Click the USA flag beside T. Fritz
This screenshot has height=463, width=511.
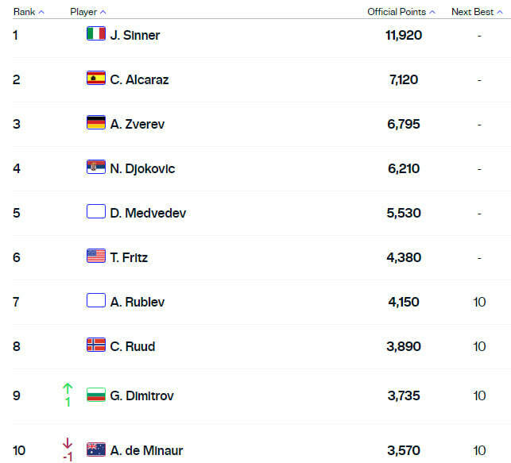[x=95, y=257]
